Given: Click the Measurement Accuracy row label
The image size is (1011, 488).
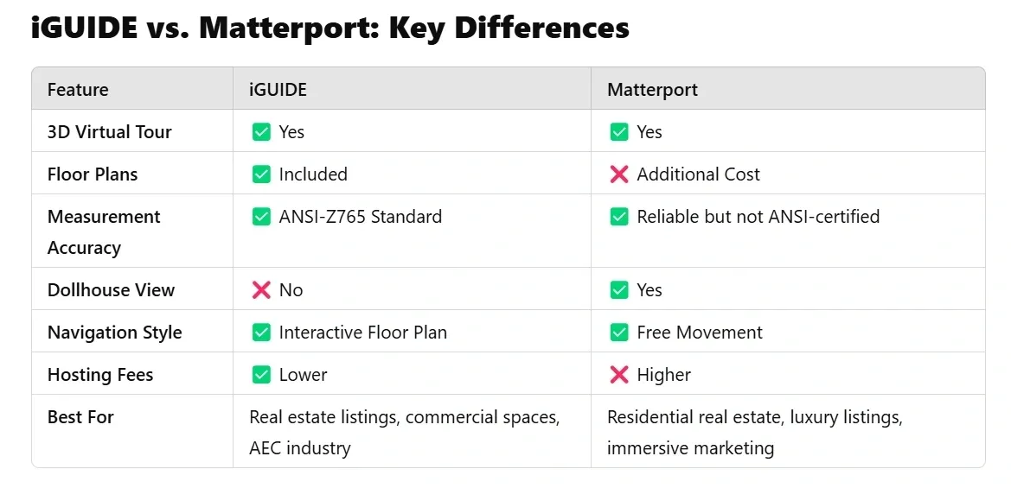Looking at the screenshot, I should pyautogui.click(x=104, y=231).
